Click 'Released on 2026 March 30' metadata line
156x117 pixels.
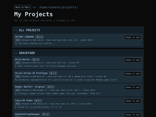pyautogui.click(x=64, y=77)
